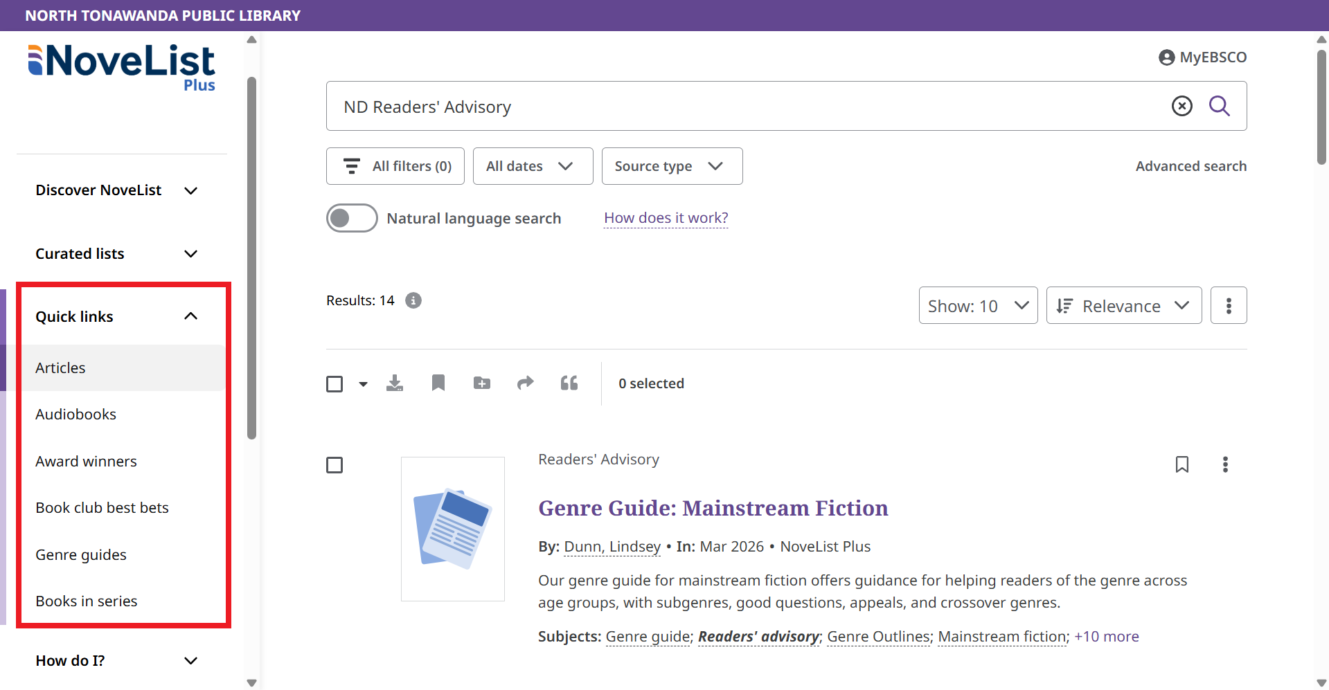
Task: Open the All dates dropdown
Action: click(533, 166)
